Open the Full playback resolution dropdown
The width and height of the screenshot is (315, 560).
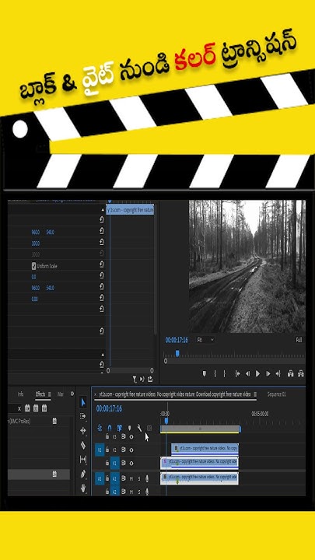[299, 340]
